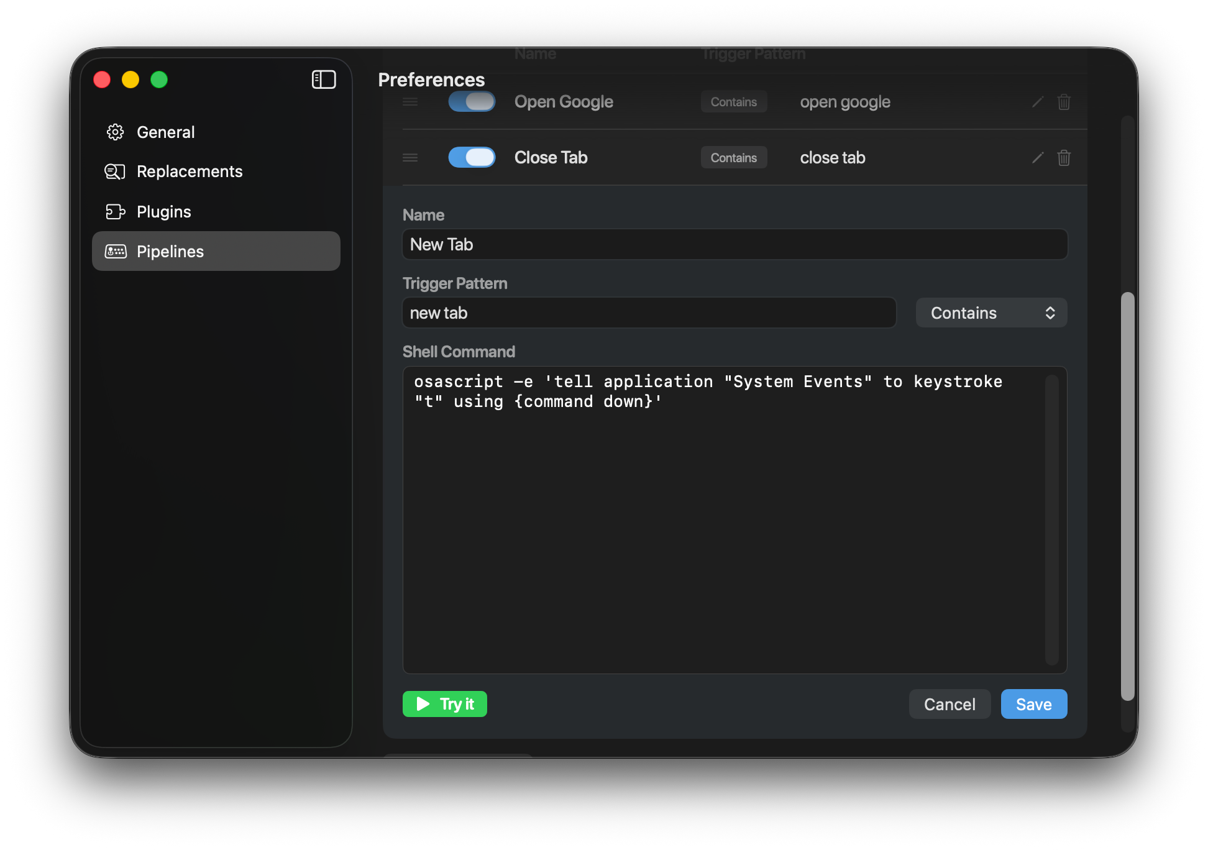Click the Plugins puzzle-piece icon
The width and height of the screenshot is (1208, 850).
116,211
